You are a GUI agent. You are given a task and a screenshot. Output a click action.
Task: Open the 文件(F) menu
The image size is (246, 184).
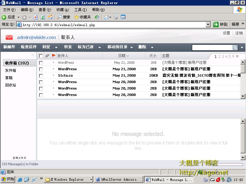pos(9,10)
